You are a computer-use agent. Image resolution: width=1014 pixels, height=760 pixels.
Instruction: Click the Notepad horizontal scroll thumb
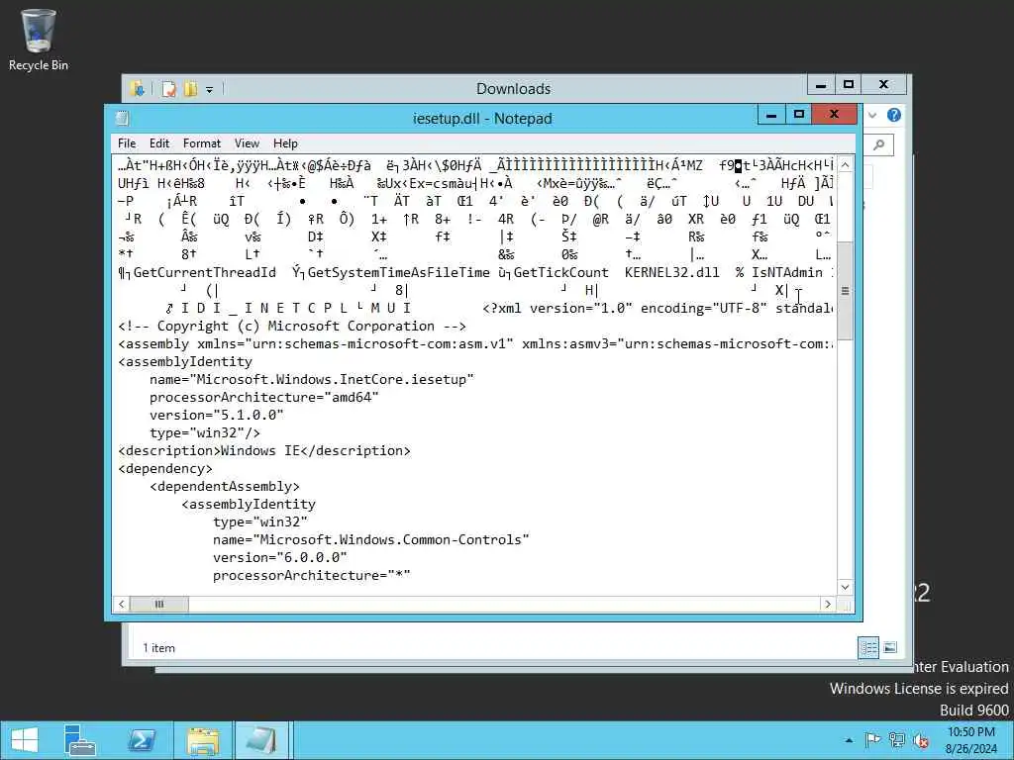click(x=159, y=605)
